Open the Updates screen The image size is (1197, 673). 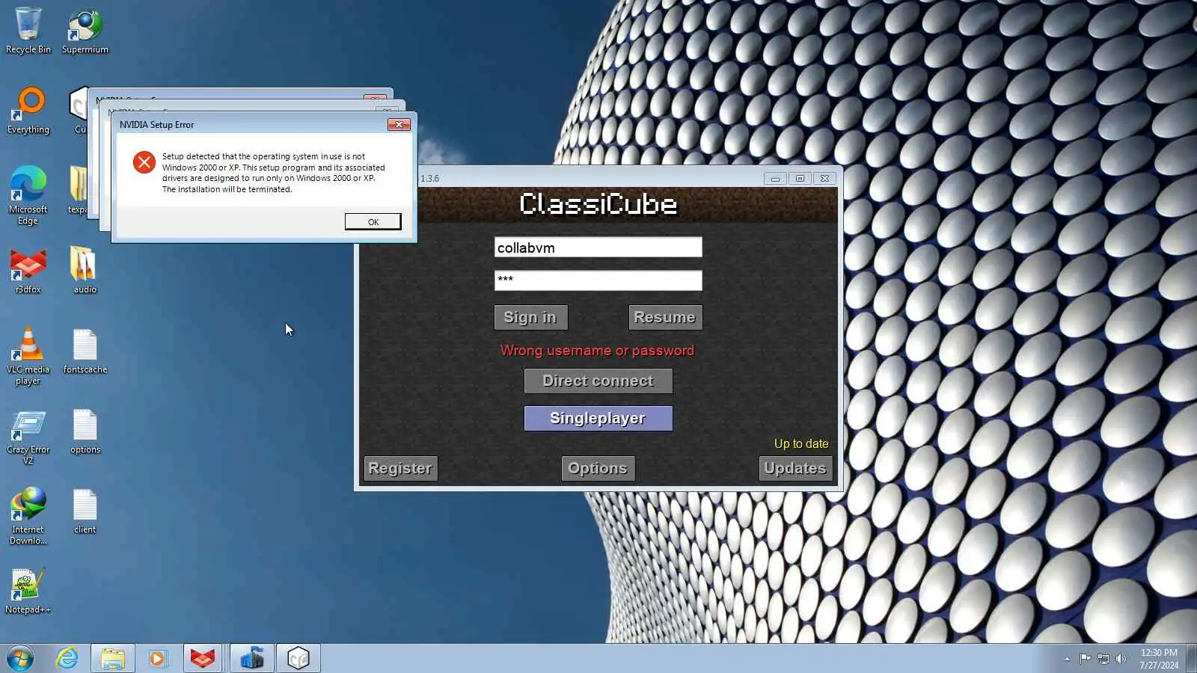[795, 468]
